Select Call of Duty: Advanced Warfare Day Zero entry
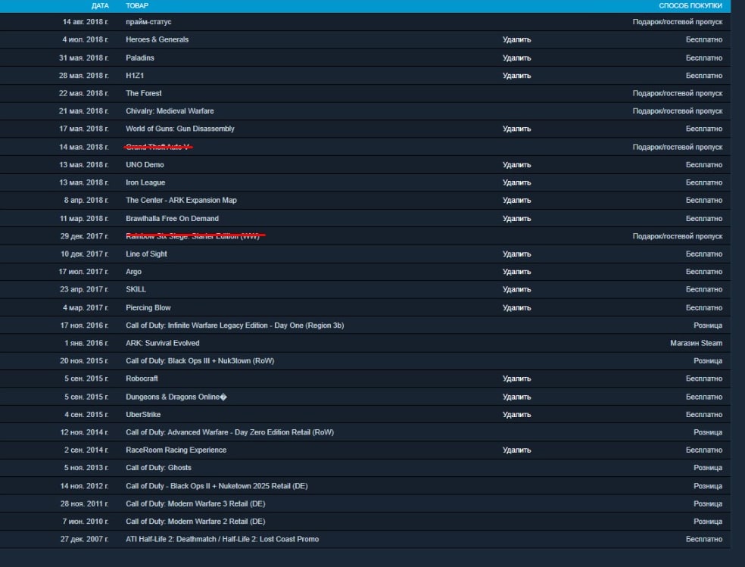The height and width of the screenshot is (567, 745). 229,432
